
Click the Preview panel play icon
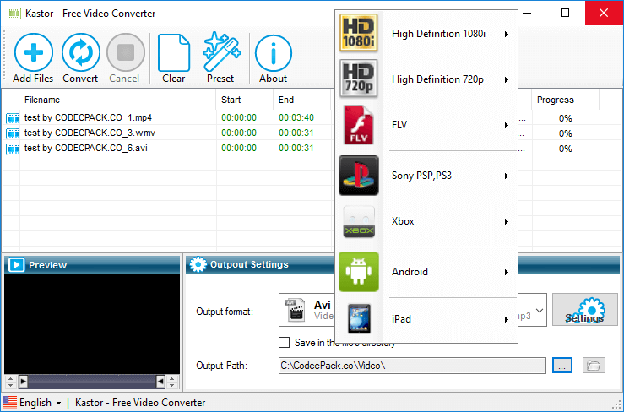pyautogui.click(x=17, y=265)
